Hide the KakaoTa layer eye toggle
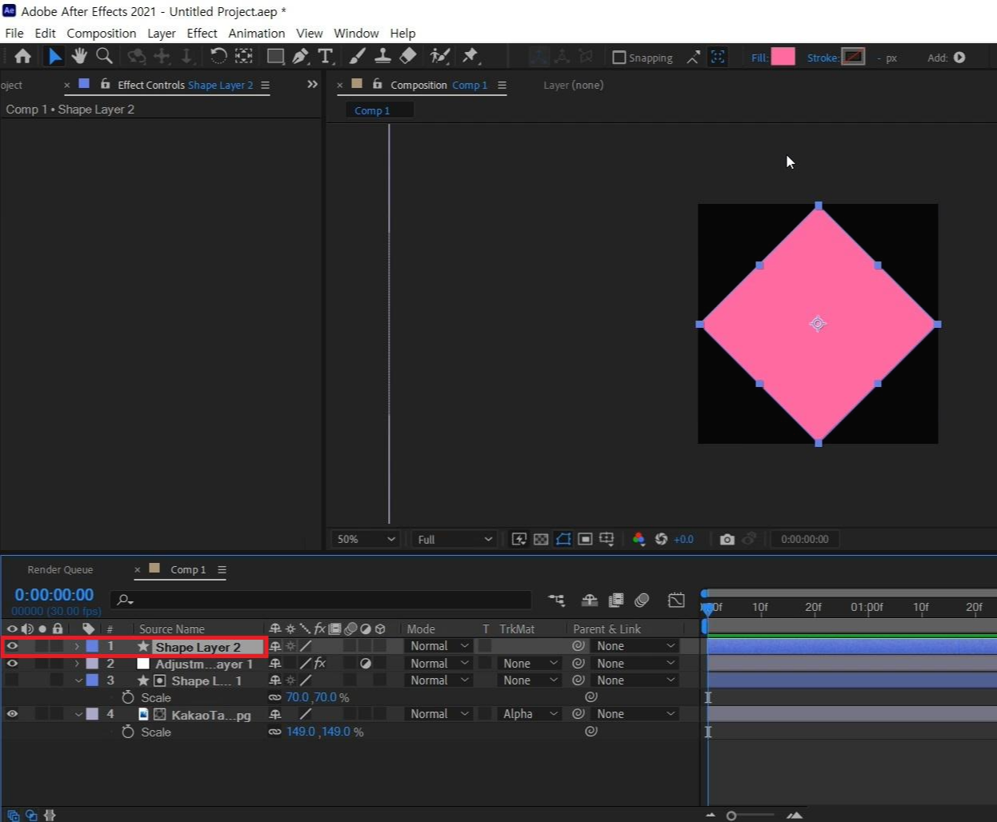Screen dimensions: 997x822 (x=12, y=714)
